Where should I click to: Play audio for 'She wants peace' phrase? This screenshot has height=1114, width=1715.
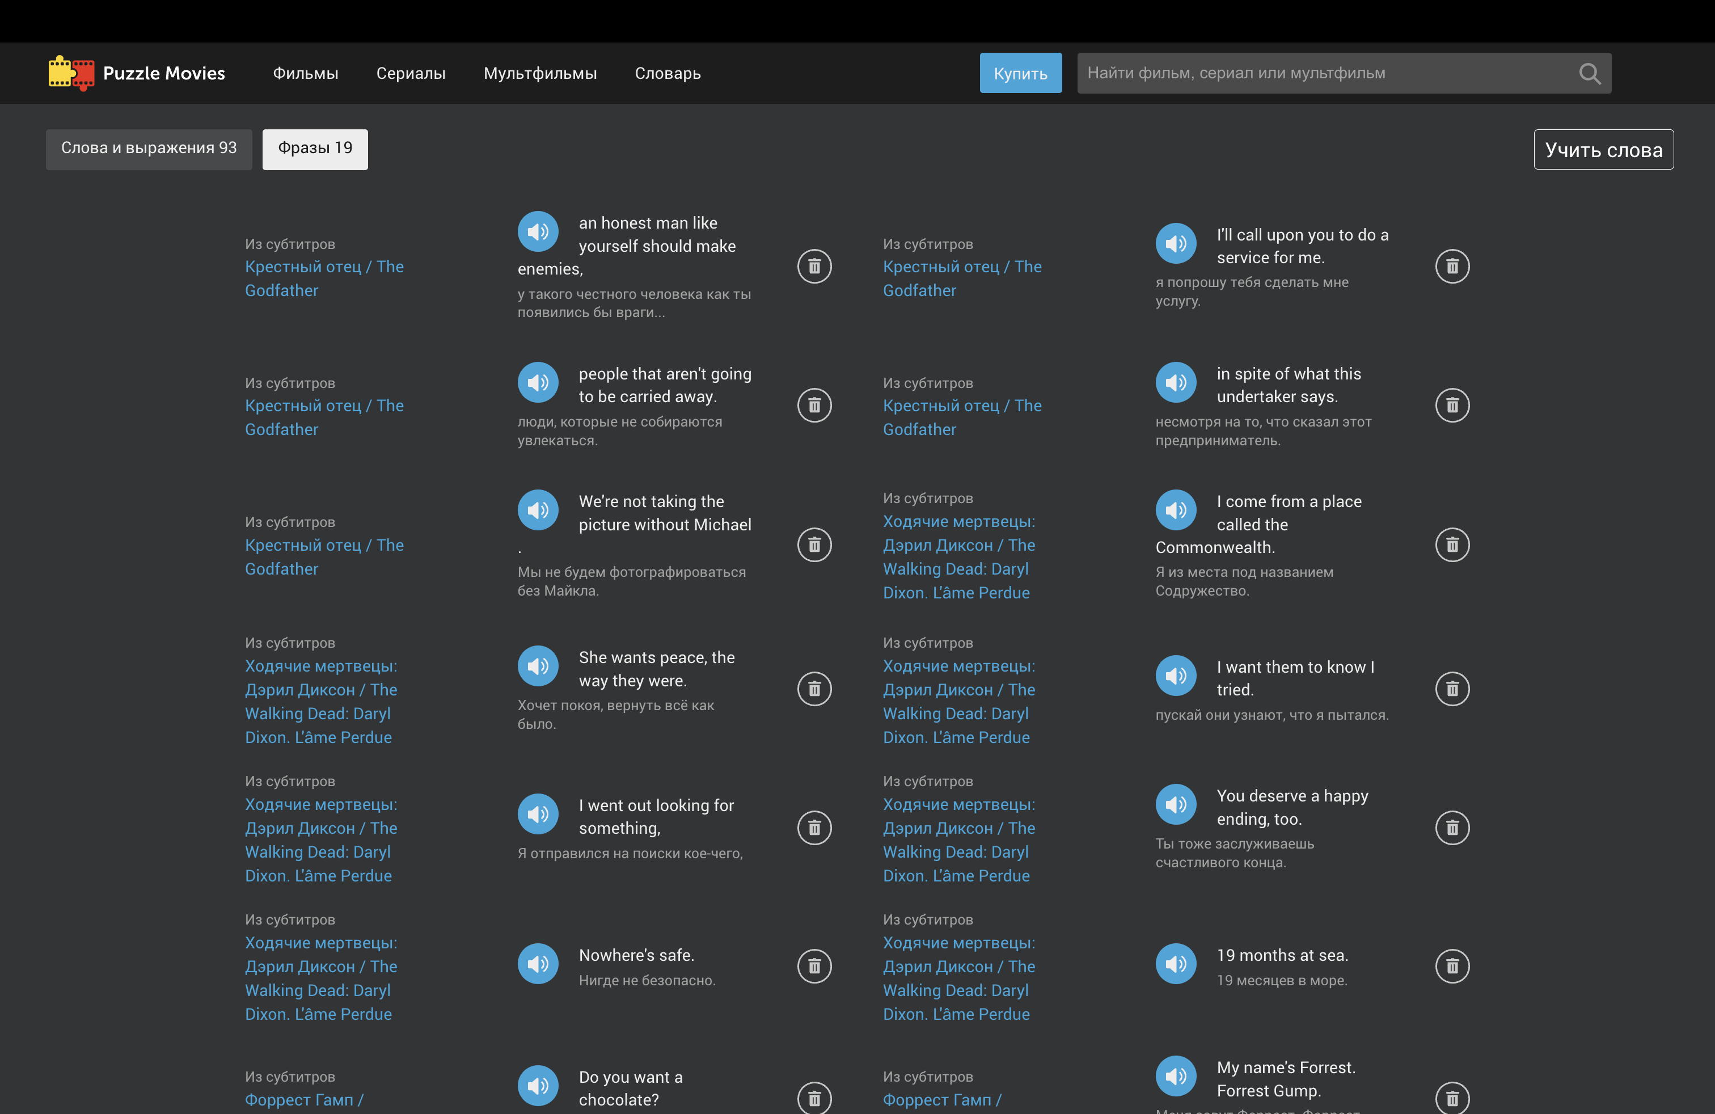538,666
